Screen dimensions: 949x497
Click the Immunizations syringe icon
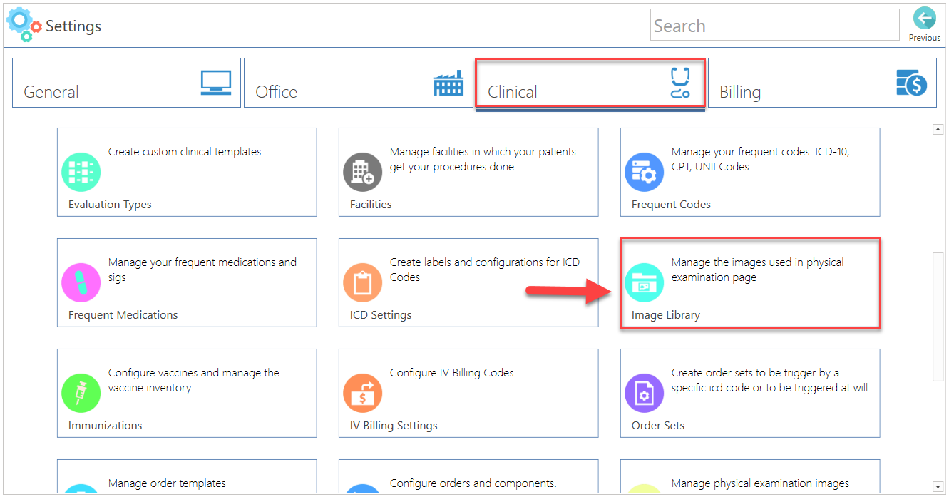[x=81, y=393]
